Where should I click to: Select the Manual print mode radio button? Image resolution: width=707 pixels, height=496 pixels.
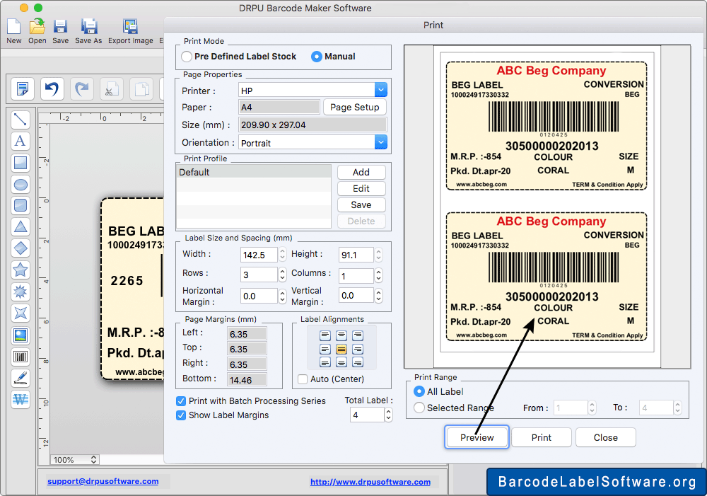click(x=317, y=57)
